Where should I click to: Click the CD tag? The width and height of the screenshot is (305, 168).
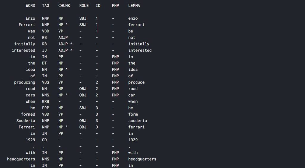44,140
